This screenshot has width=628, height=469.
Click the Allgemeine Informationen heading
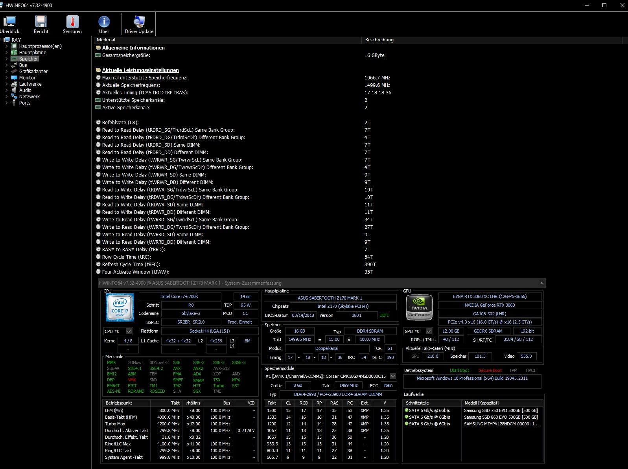[133, 48]
